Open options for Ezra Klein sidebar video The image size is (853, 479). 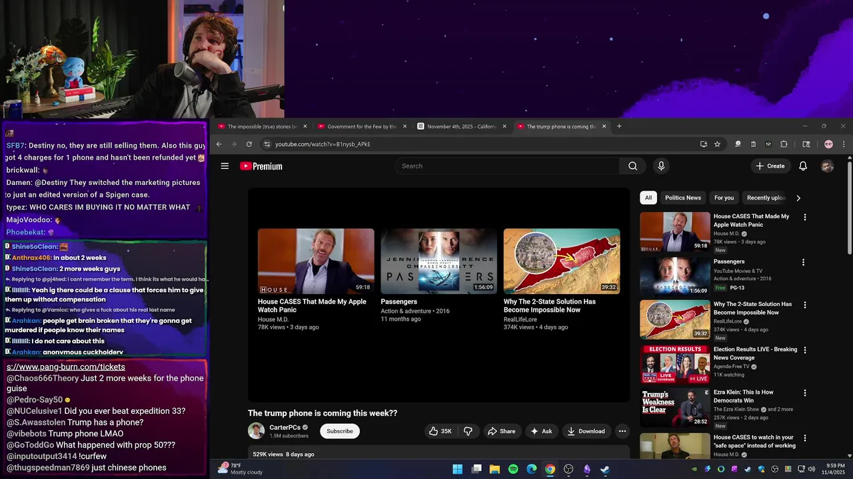tap(804, 393)
